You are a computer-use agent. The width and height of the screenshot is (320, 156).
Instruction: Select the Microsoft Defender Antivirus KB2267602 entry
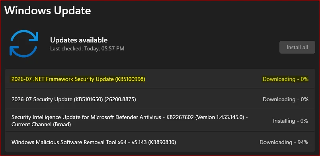[x=160, y=121]
